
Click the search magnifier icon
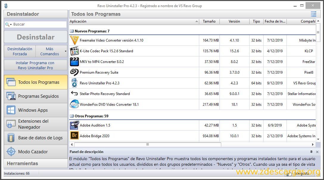click(7, 24)
